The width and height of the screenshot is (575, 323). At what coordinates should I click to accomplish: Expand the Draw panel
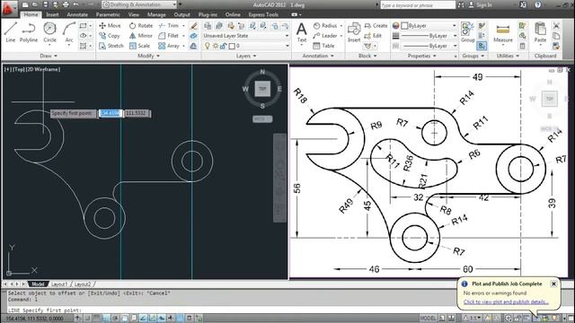pos(49,56)
